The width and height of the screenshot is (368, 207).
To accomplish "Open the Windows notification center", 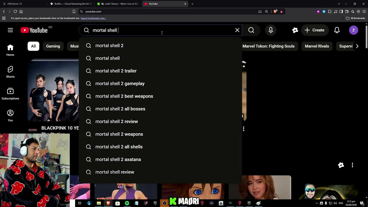I will [x=362, y=203].
